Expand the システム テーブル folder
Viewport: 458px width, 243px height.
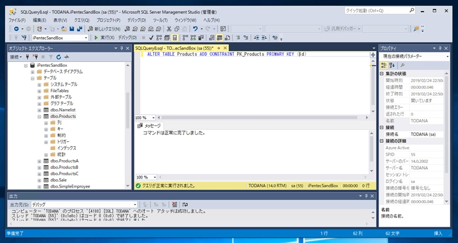pos(39,85)
